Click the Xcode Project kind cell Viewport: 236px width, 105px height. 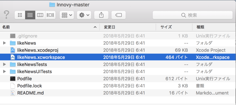click(211, 50)
